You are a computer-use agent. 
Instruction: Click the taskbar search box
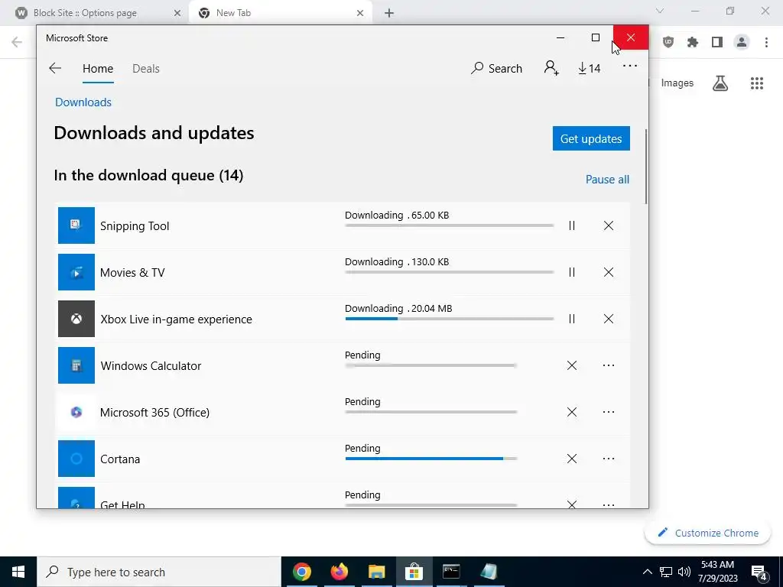click(x=159, y=572)
